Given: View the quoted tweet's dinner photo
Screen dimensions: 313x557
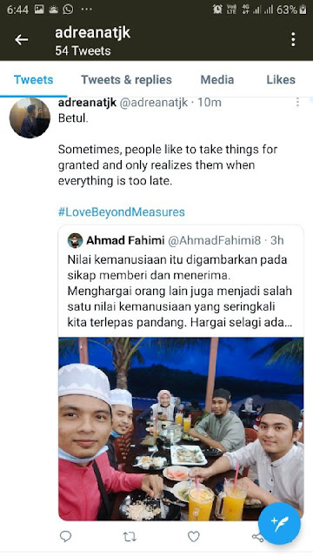Looking at the screenshot, I should point(181,429).
